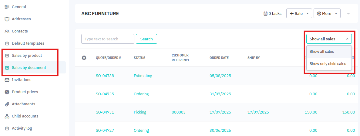Open Addresses via its book icon

click(7, 19)
